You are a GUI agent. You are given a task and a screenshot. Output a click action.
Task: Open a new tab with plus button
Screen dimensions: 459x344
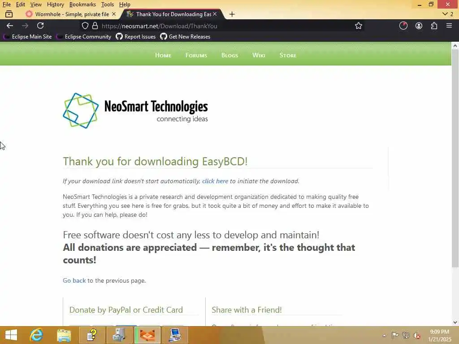click(232, 14)
